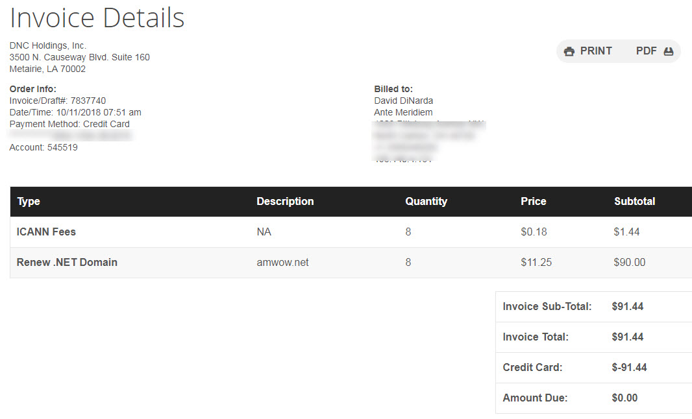Click the invoice number 7837740
The height and width of the screenshot is (419, 692).
coord(88,101)
